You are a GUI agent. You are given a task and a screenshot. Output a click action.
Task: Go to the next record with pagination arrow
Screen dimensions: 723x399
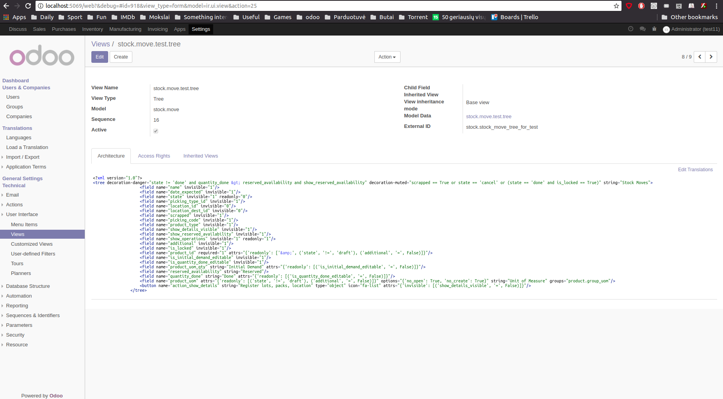point(711,57)
